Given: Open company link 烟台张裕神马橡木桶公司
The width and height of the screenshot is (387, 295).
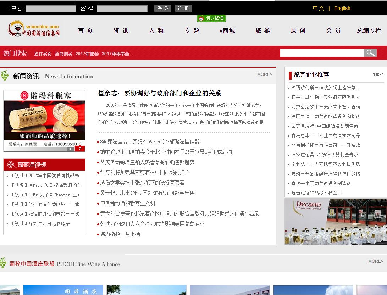Looking at the screenshot, I should [317, 193].
